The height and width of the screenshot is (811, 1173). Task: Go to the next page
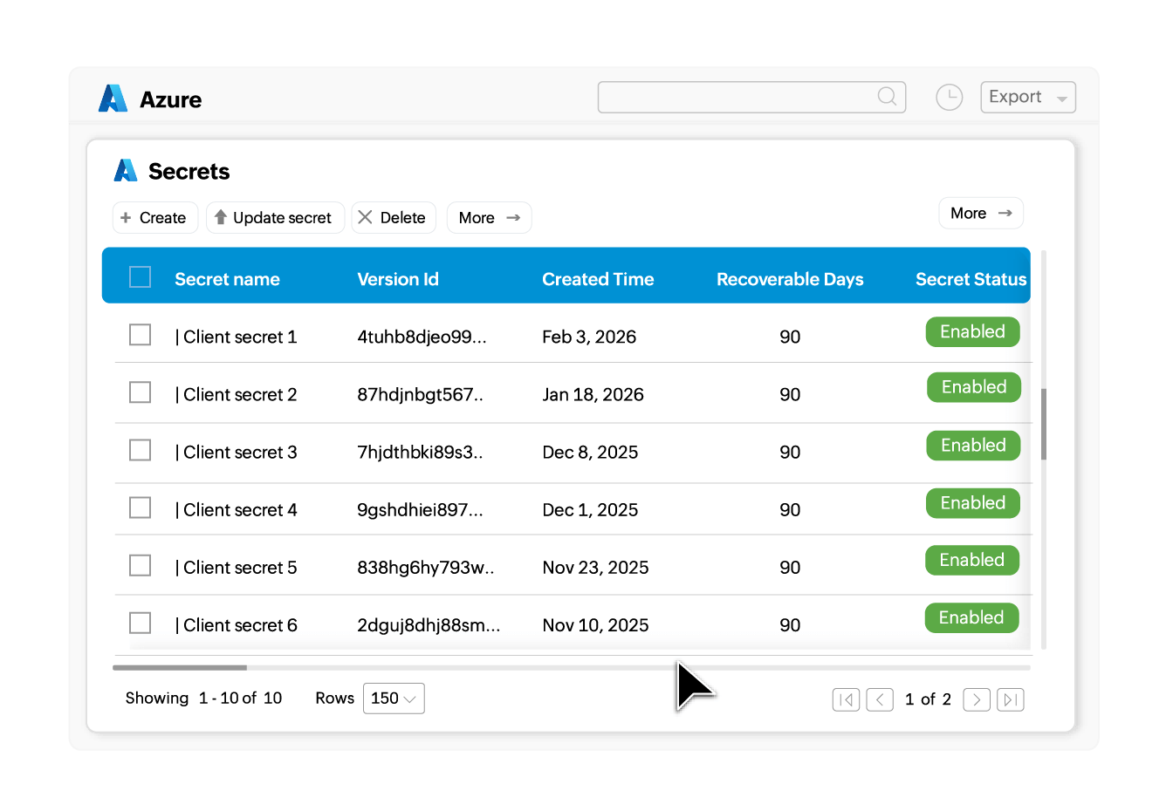[977, 699]
